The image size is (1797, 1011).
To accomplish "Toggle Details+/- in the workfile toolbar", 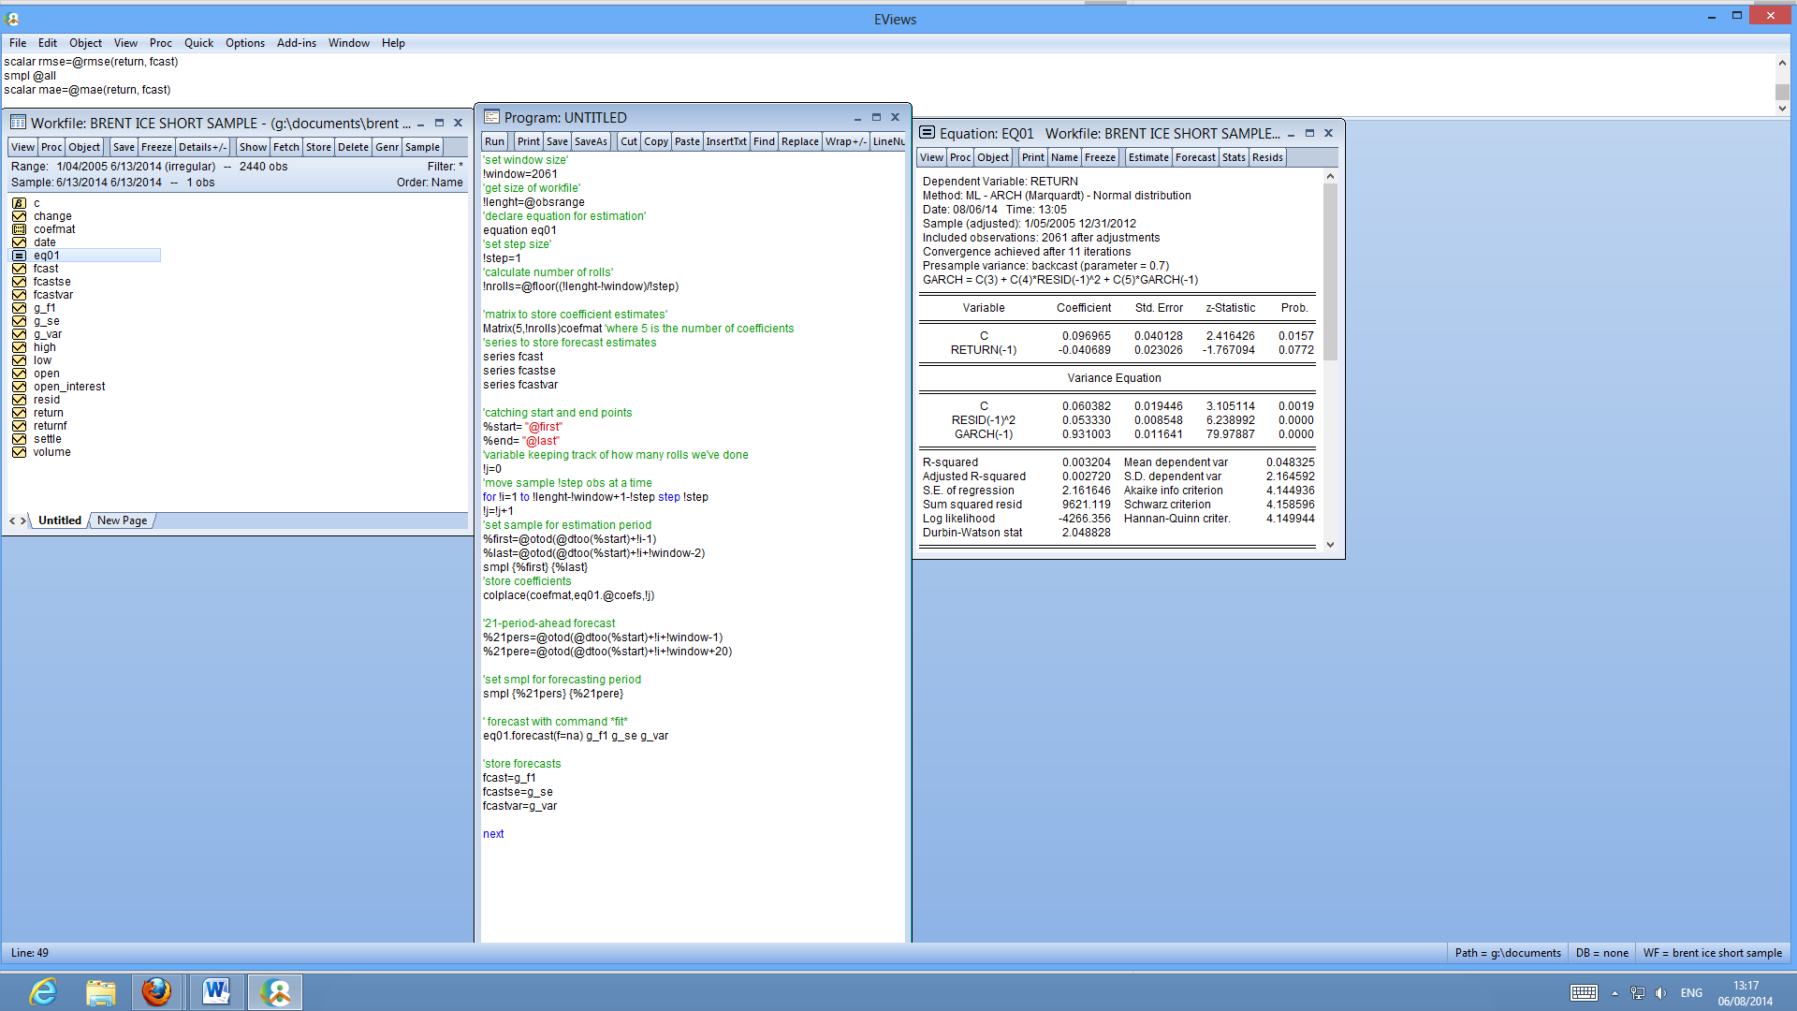I will click(x=202, y=146).
